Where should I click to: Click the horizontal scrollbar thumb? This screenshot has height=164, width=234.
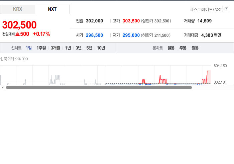tap(99, 88)
